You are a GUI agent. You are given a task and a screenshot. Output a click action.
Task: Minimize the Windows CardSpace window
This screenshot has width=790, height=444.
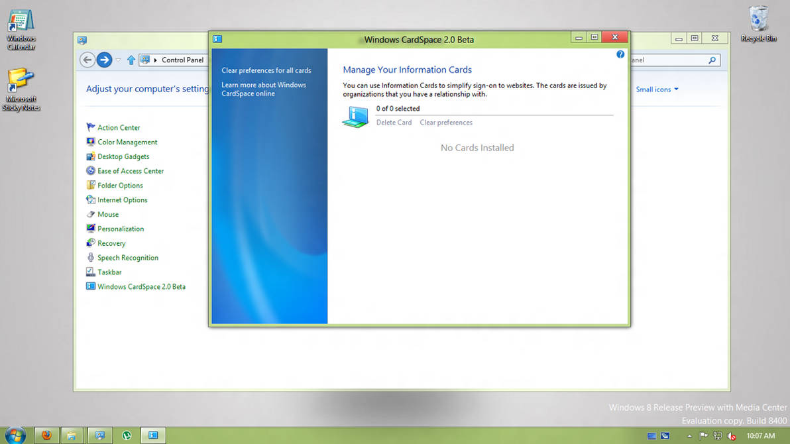(x=579, y=37)
